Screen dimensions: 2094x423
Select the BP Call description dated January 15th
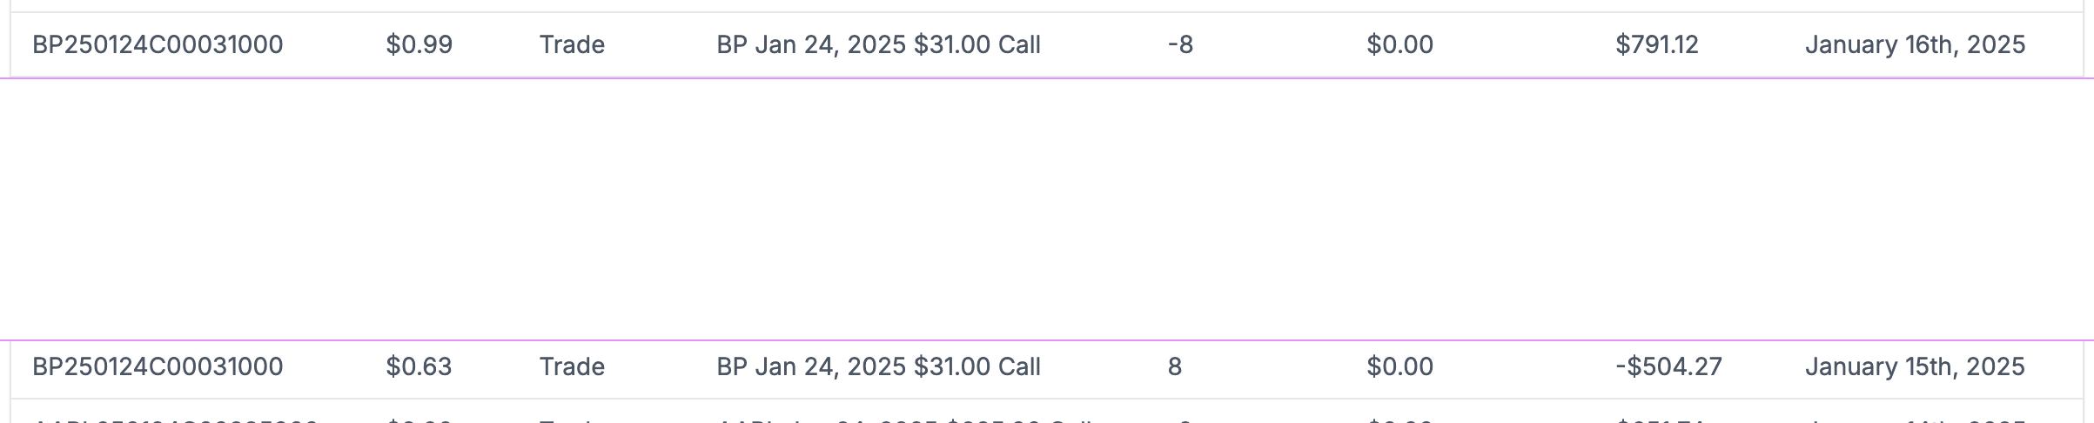coord(878,366)
